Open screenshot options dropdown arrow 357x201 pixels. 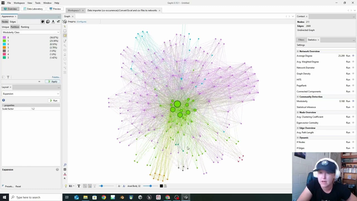74,186
